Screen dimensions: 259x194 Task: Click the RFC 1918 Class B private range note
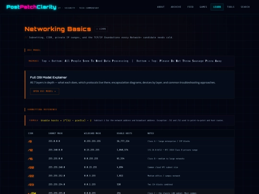173,150
